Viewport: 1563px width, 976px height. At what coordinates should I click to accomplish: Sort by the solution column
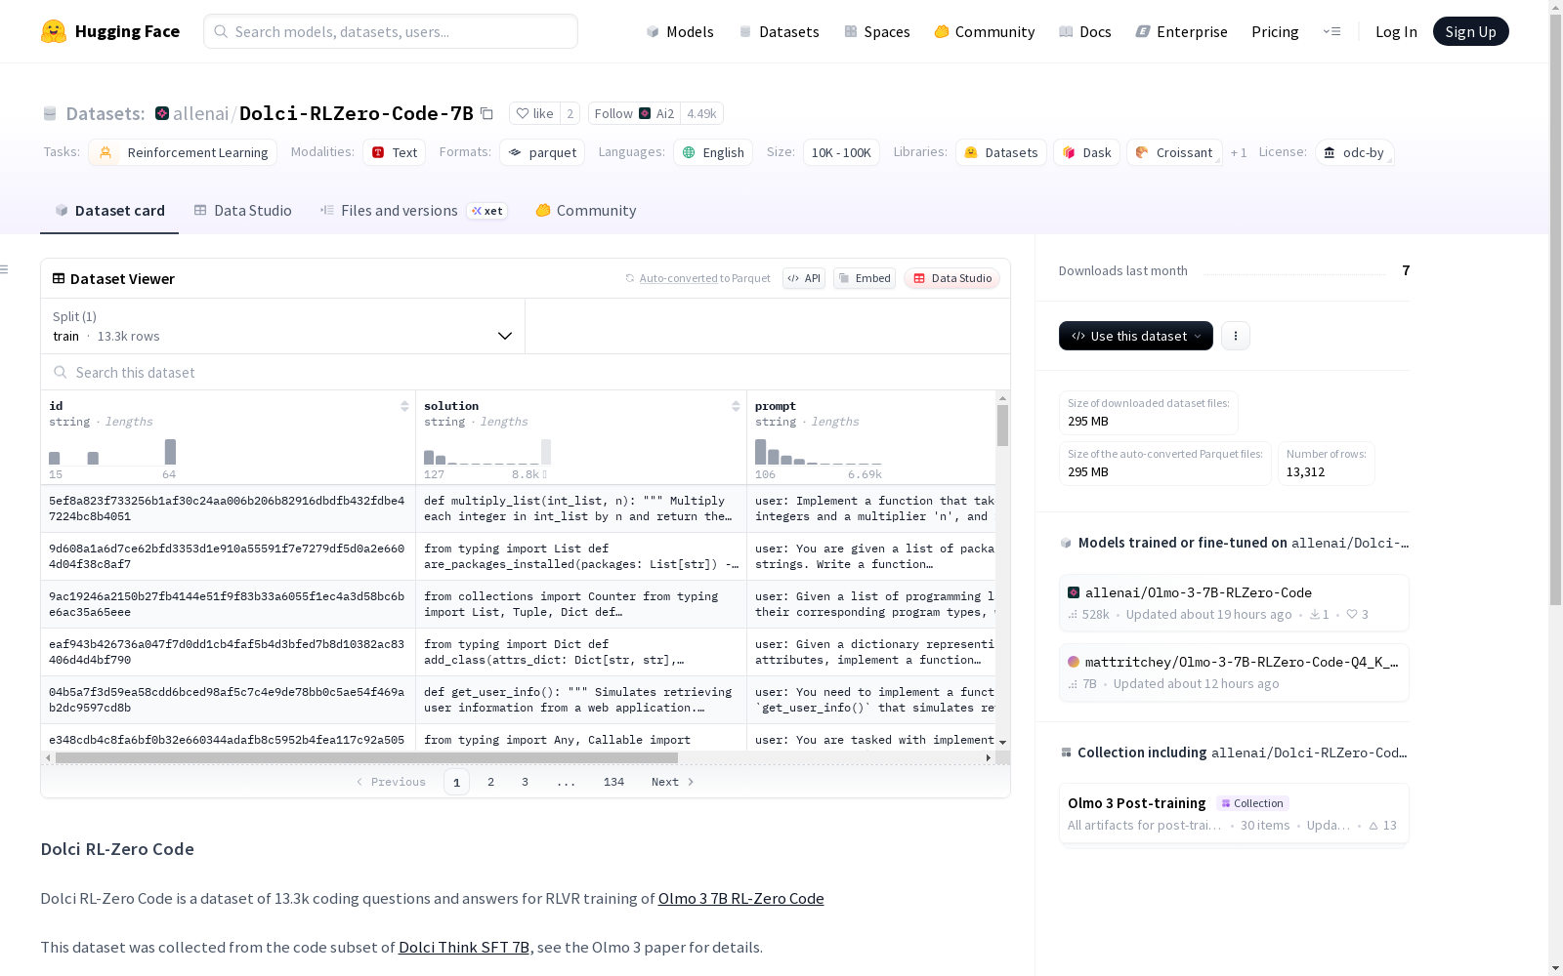click(736, 406)
